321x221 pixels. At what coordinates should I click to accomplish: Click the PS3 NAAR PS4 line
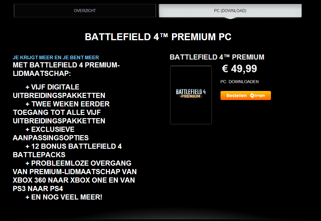click(x=38, y=188)
